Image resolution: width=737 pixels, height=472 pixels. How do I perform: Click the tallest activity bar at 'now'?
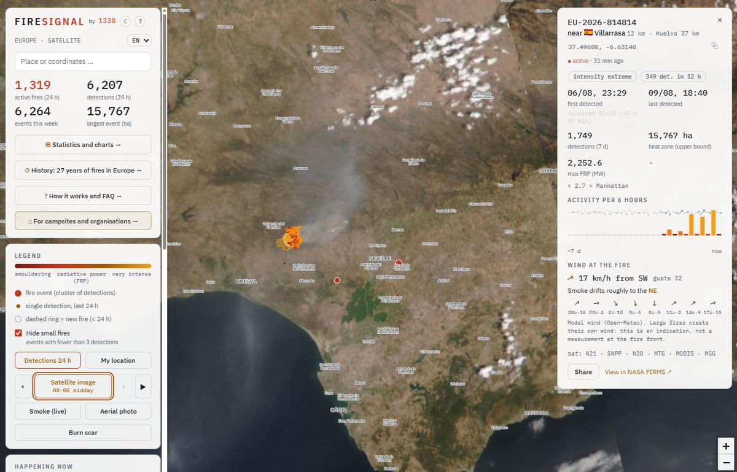click(713, 222)
